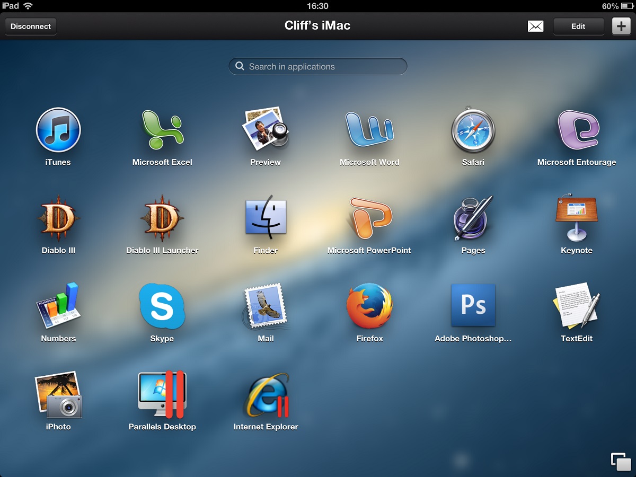
Task: Tap the Edit button
Action: [578, 26]
